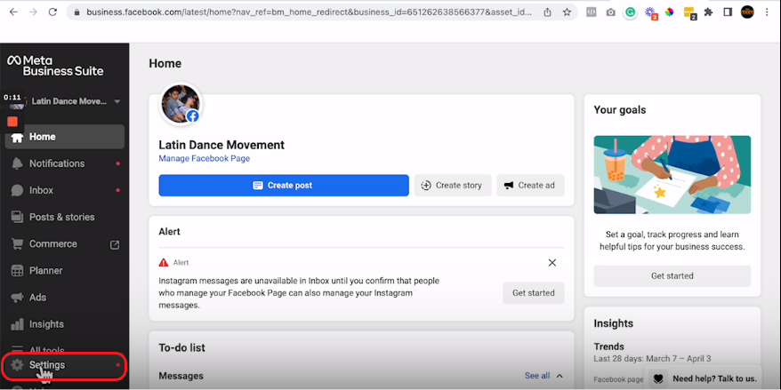The width and height of the screenshot is (781, 390).
Task: Click the Latin Dance Movement profile picture
Action: pyautogui.click(x=181, y=104)
